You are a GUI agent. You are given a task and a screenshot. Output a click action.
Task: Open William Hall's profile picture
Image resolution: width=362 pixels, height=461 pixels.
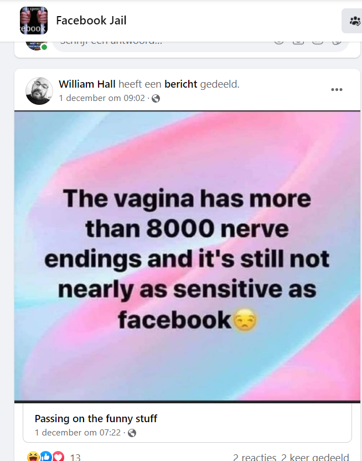[39, 91]
